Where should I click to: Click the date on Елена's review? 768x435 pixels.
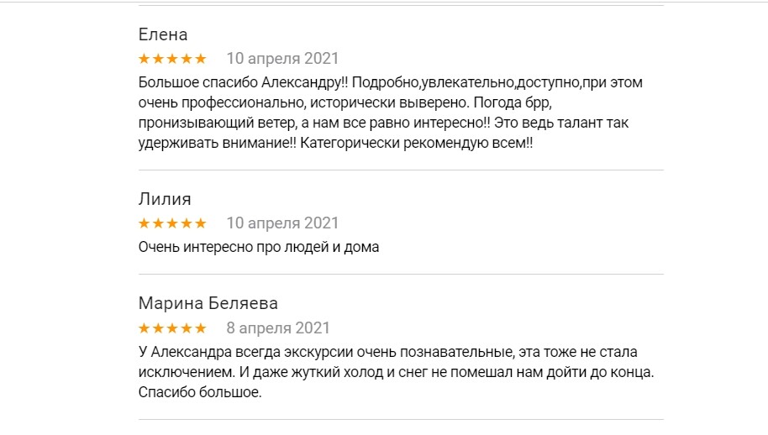pyautogui.click(x=282, y=59)
